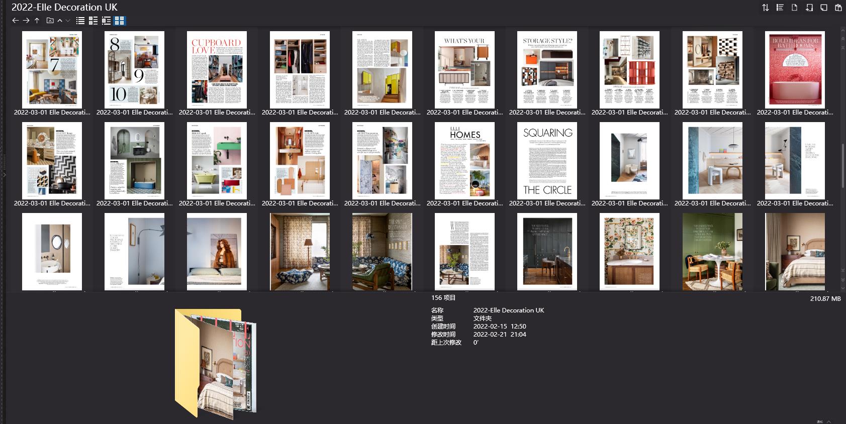Select the thumbnail with the green basin and bathtub
Image resolution: width=846 pixels, height=424 pixels.
217,161
